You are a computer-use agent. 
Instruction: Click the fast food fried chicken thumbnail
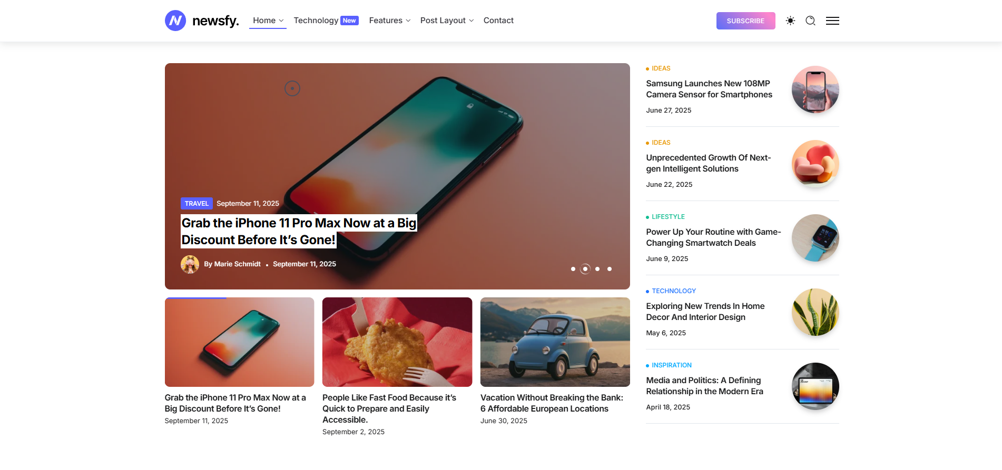click(397, 342)
